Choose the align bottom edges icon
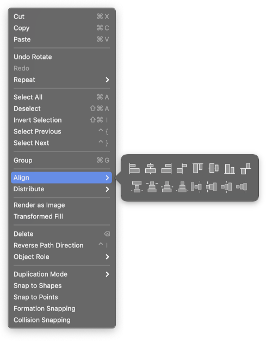The width and height of the screenshot is (266, 341). click(230, 169)
